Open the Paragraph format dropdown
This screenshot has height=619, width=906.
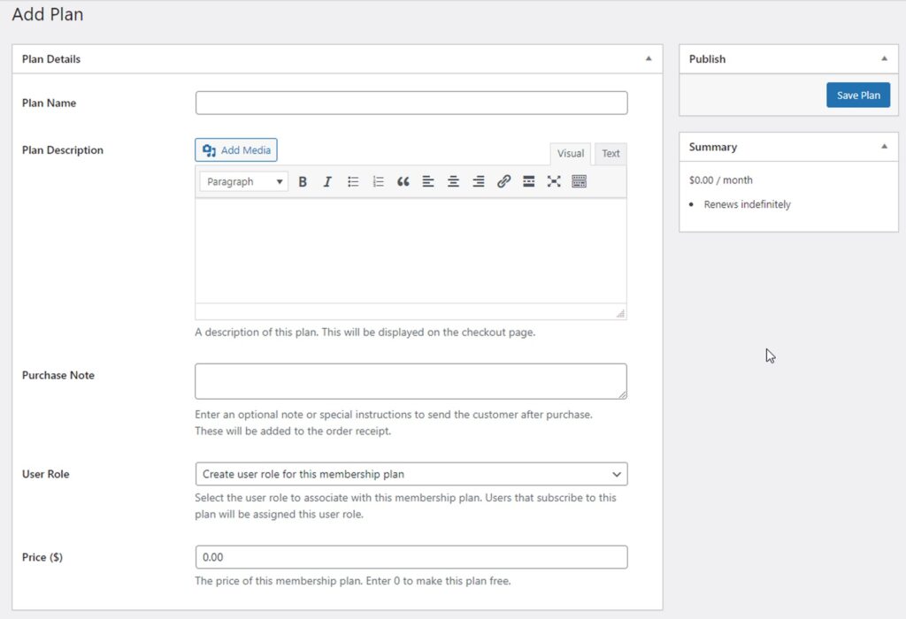pos(244,182)
